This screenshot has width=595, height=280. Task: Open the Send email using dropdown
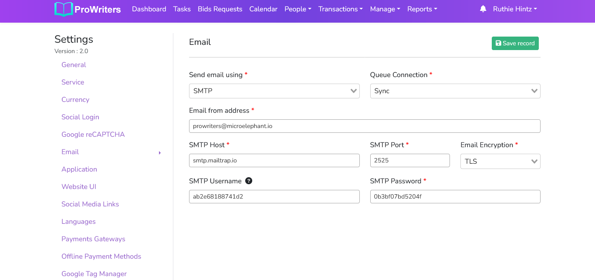[274, 91]
